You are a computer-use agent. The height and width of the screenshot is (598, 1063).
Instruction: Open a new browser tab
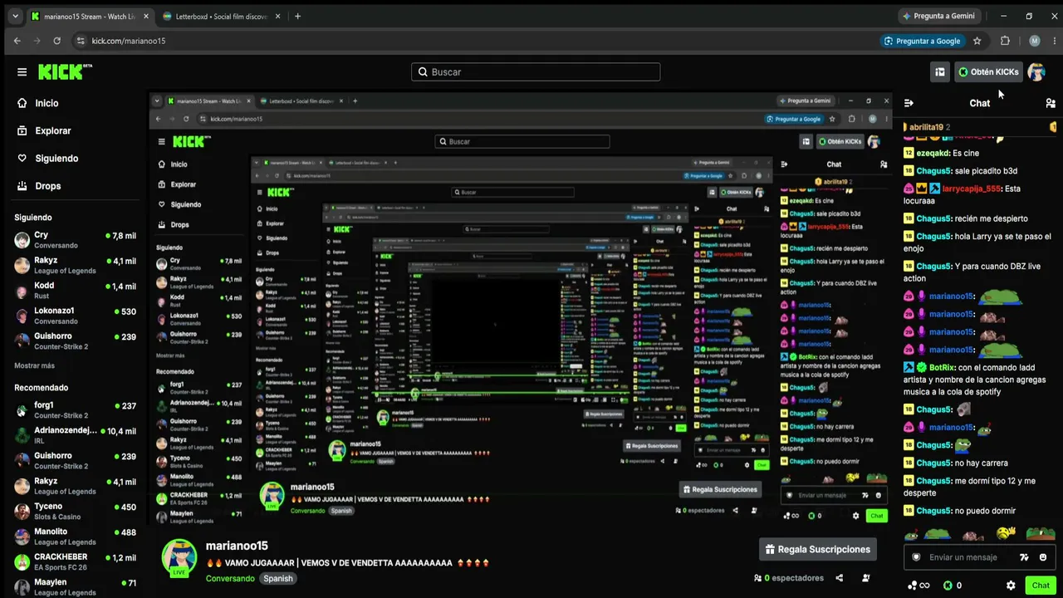[297, 16]
